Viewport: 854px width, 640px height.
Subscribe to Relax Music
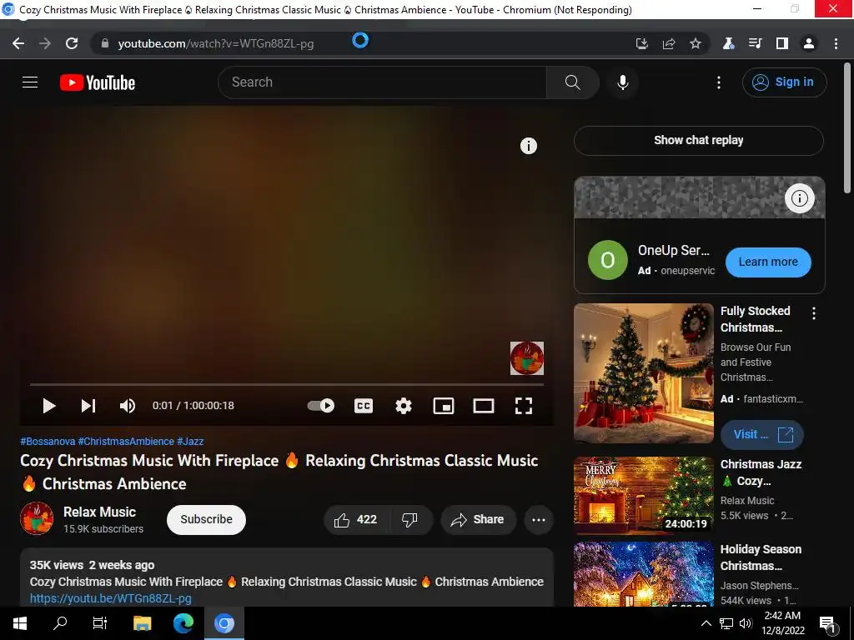pos(207,520)
